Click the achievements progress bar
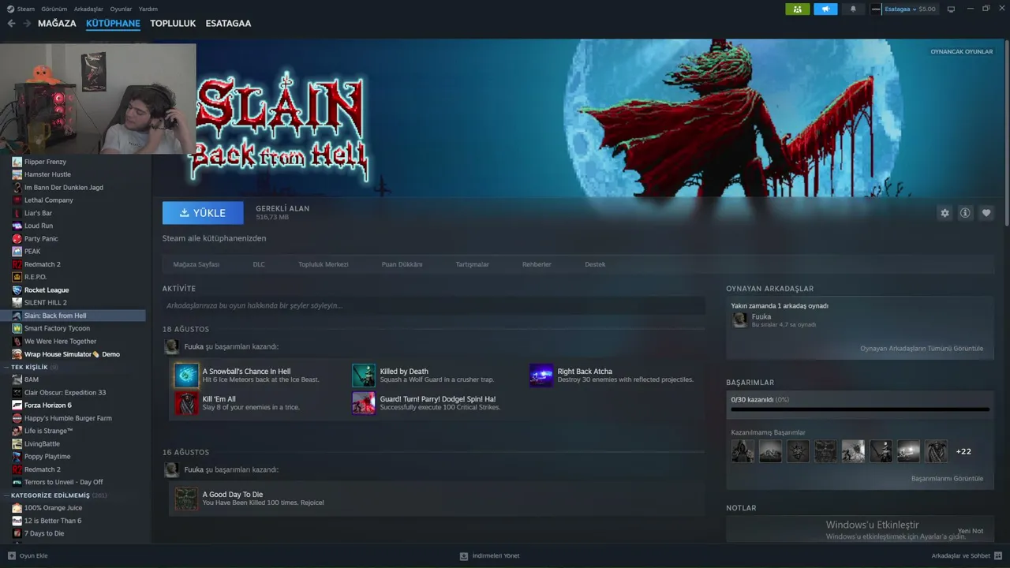The height and width of the screenshot is (568, 1010). 860,409
